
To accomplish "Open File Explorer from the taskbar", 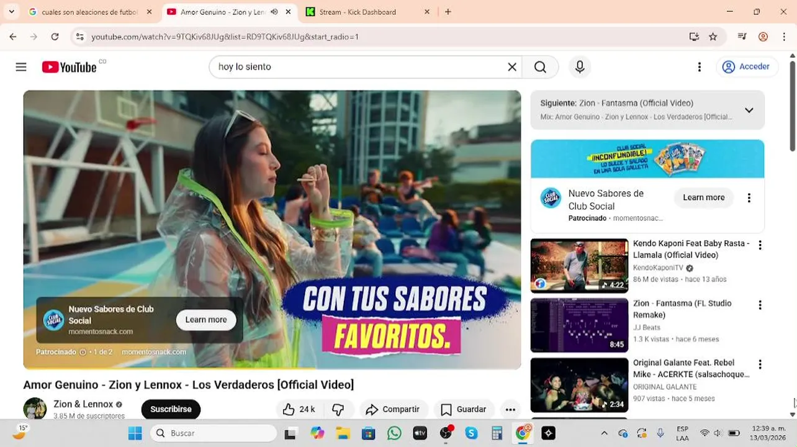I will pyautogui.click(x=343, y=433).
